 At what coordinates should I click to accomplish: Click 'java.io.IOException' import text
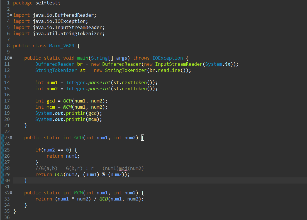[x=59, y=21]
